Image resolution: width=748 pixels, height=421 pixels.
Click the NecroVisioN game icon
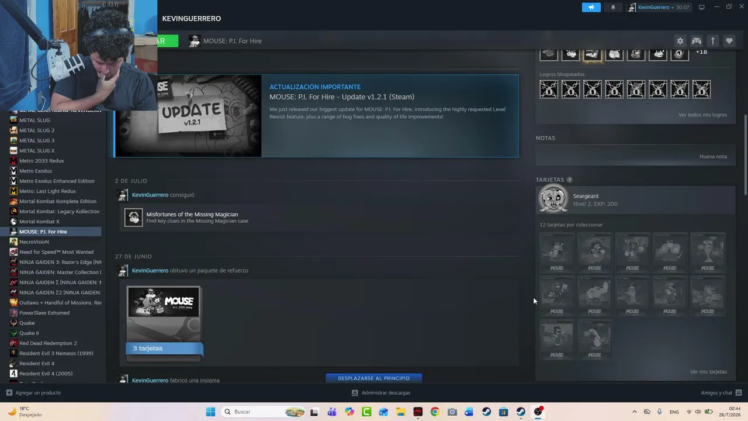point(13,241)
